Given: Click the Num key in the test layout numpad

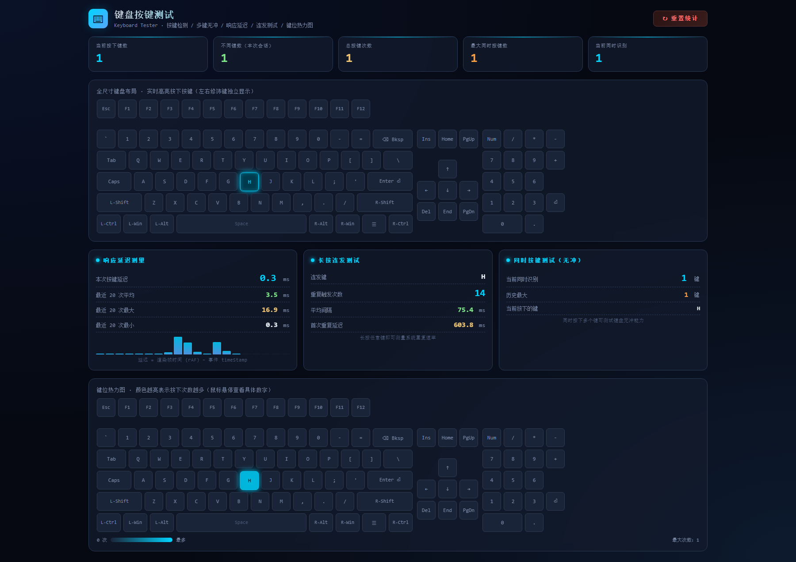Looking at the screenshot, I should pos(492,139).
